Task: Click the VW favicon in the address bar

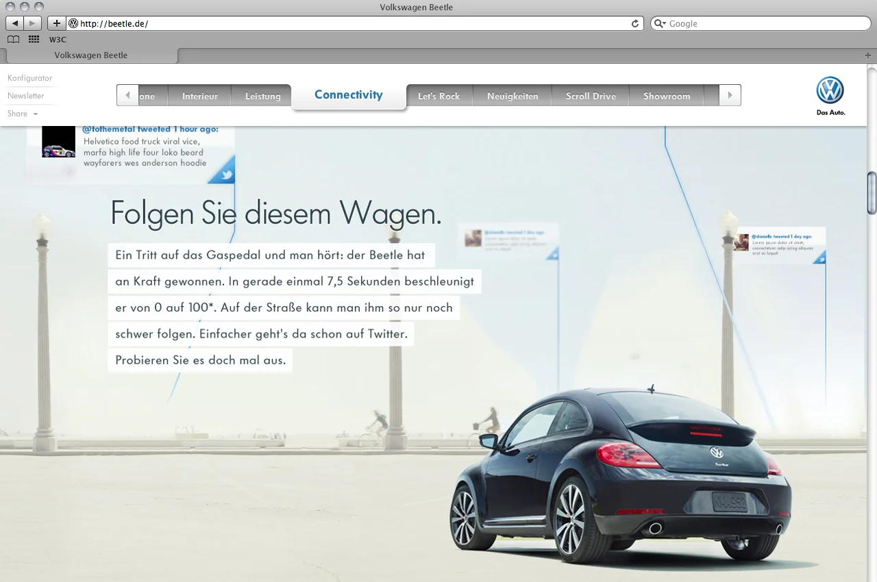Action: point(73,23)
